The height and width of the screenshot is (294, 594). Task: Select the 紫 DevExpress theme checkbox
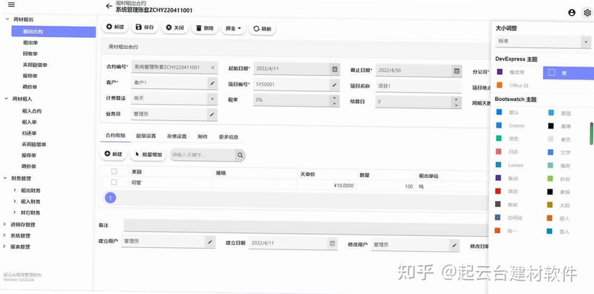click(x=552, y=73)
